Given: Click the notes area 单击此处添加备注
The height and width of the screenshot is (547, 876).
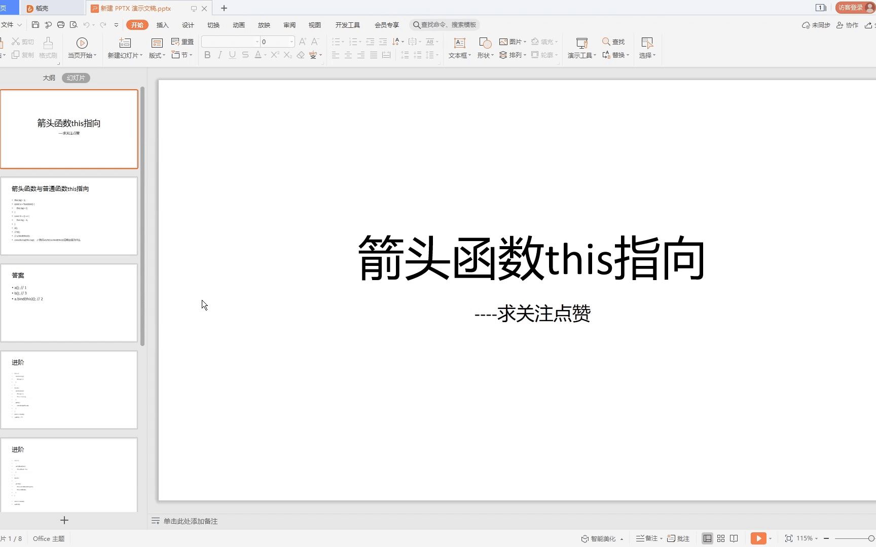Looking at the screenshot, I should tap(190, 521).
